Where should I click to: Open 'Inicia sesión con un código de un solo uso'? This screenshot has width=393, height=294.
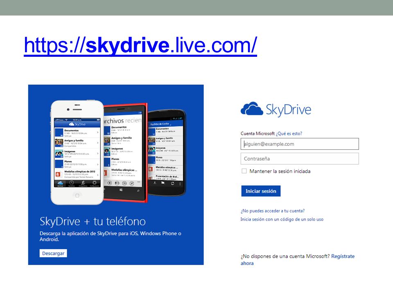point(282,219)
